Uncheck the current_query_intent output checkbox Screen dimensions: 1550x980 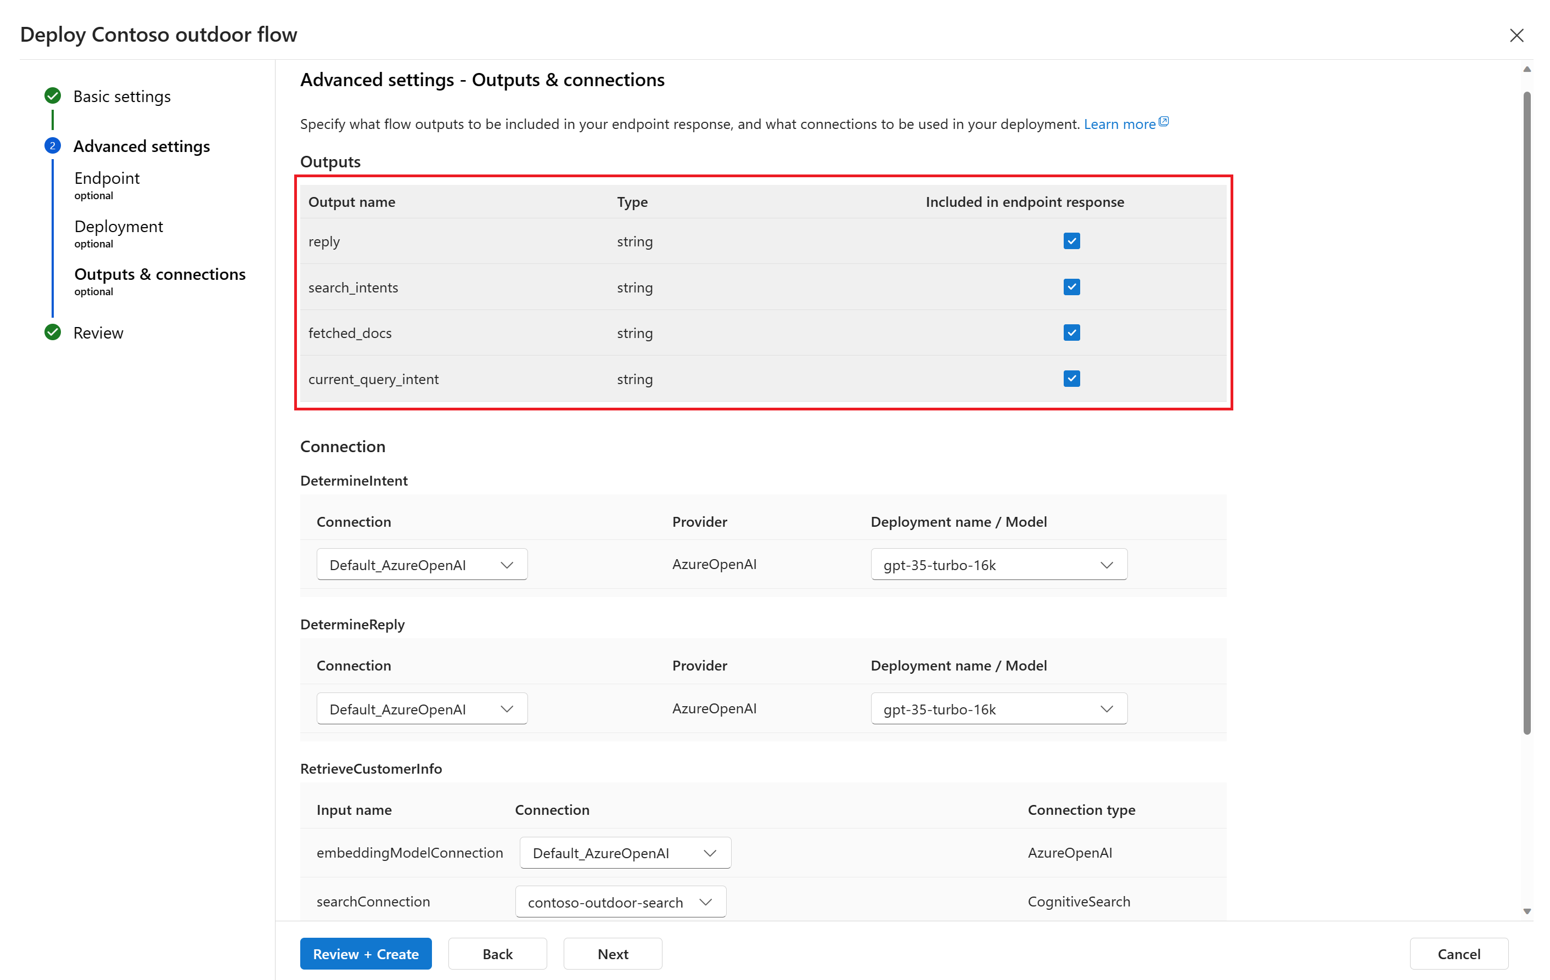[x=1071, y=379]
